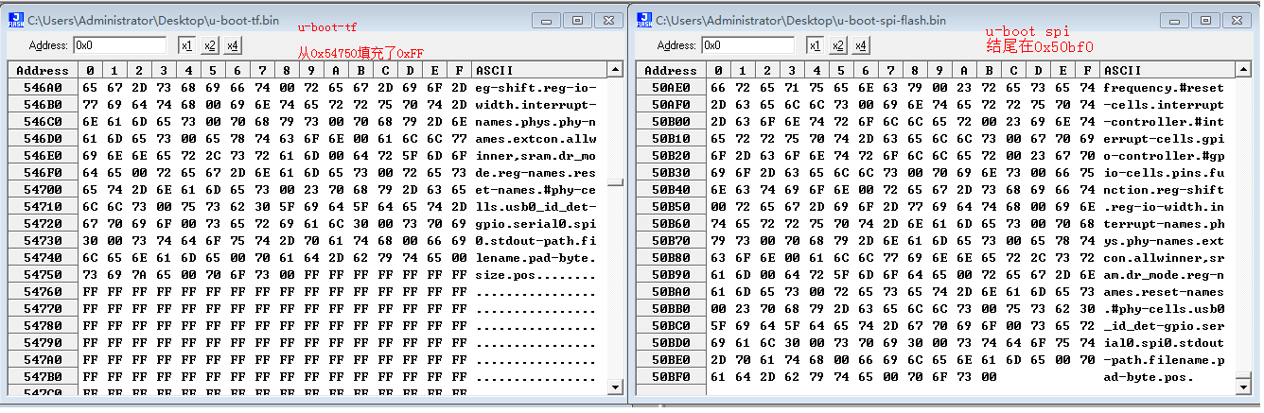Select address row 547B0

43,376
